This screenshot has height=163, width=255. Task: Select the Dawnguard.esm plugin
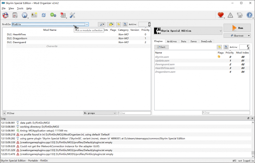202,64
